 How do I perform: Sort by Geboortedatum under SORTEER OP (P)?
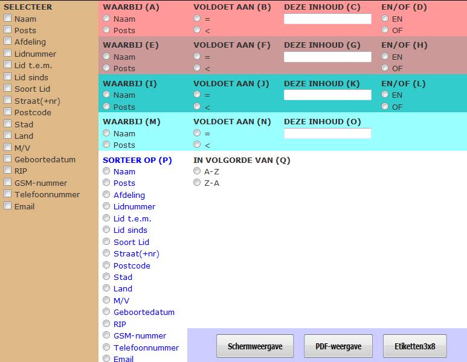[x=106, y=312]
